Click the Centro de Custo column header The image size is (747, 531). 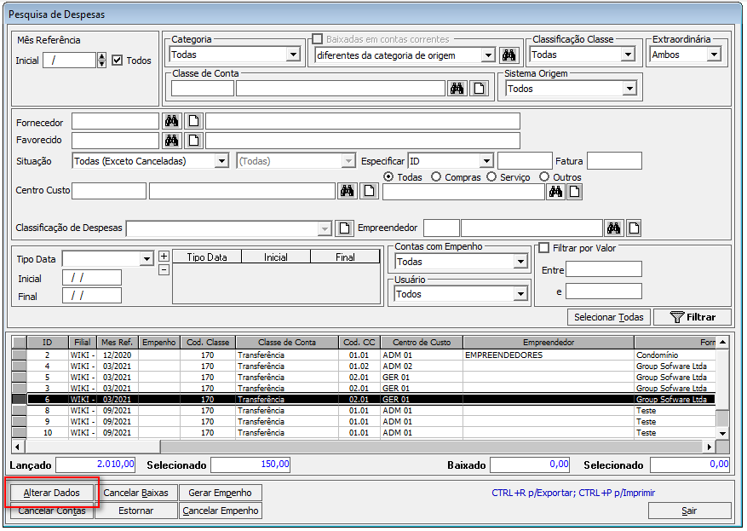[x=421, y=343]
